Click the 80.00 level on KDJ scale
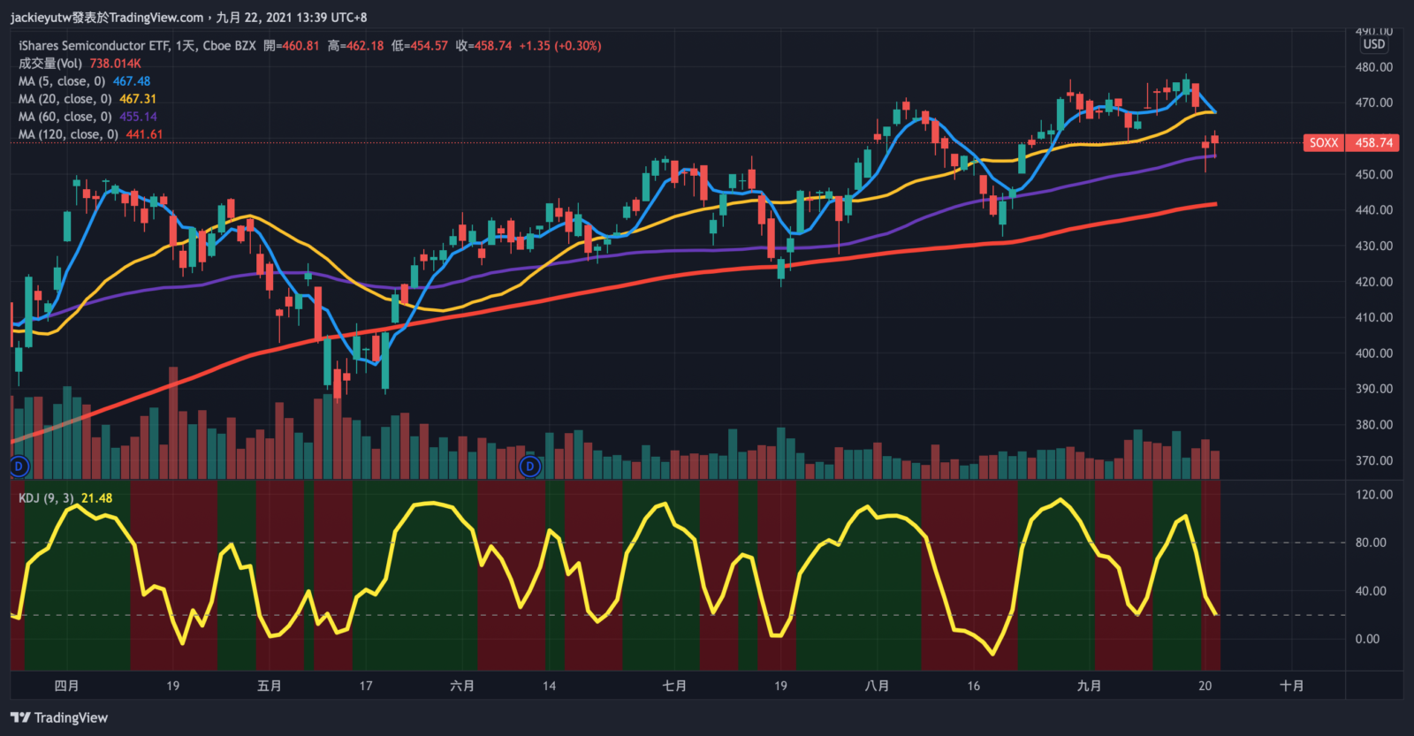 1371,543
